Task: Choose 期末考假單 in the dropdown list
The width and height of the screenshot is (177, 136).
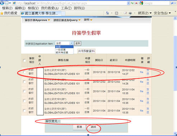Action: [64, 53]
